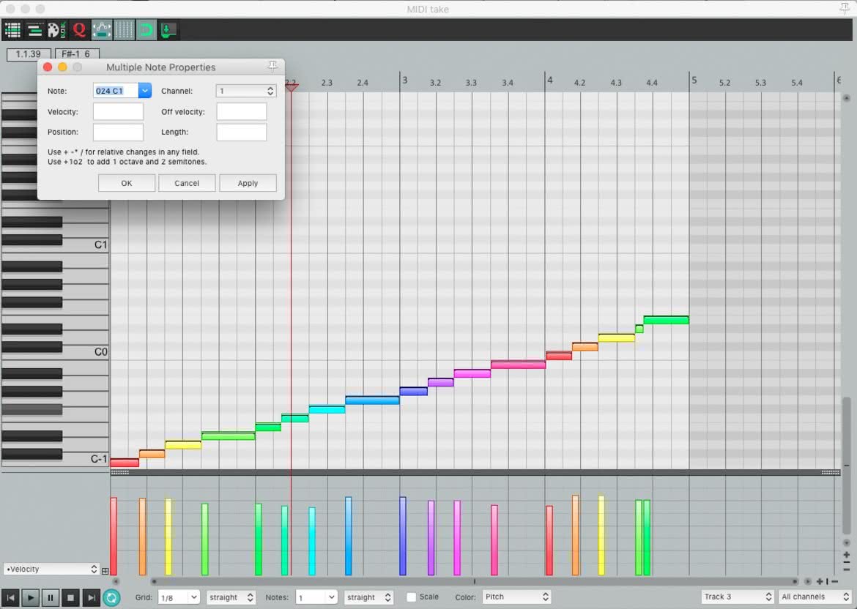Click the Position input field
Image resolution: width=857 pixels, height=609 pixels.
[x=118, y=132]
